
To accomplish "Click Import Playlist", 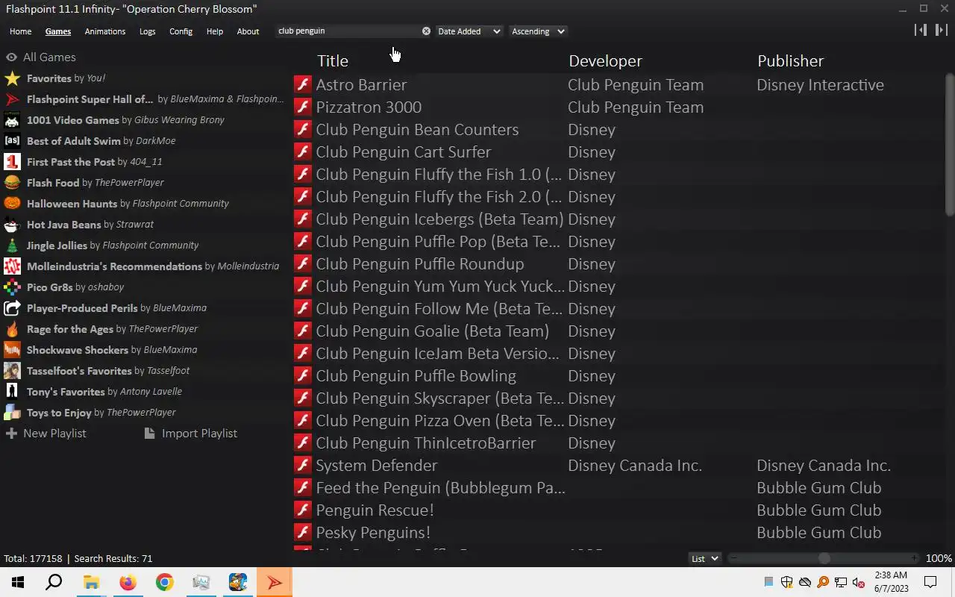I will point(191,434).
